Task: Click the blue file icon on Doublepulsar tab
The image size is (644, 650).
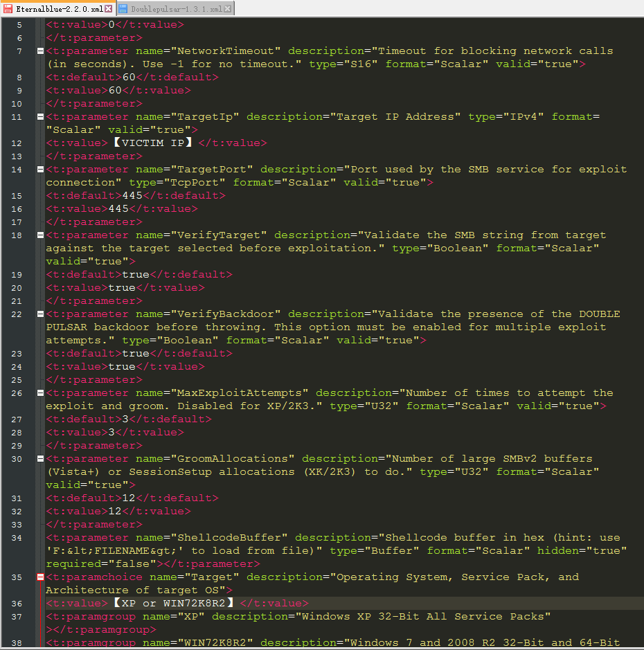Action: pos(123,9)
